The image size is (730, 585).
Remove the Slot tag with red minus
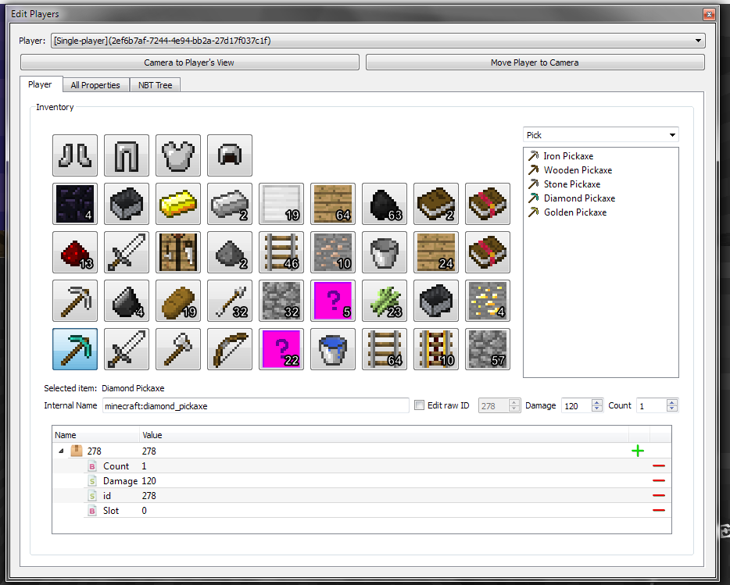coord(659,511)
